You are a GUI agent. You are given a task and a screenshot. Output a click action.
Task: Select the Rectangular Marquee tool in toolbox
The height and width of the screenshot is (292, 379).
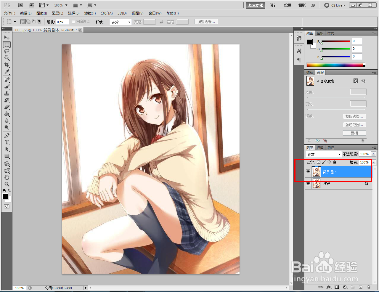tap(7, 44)
